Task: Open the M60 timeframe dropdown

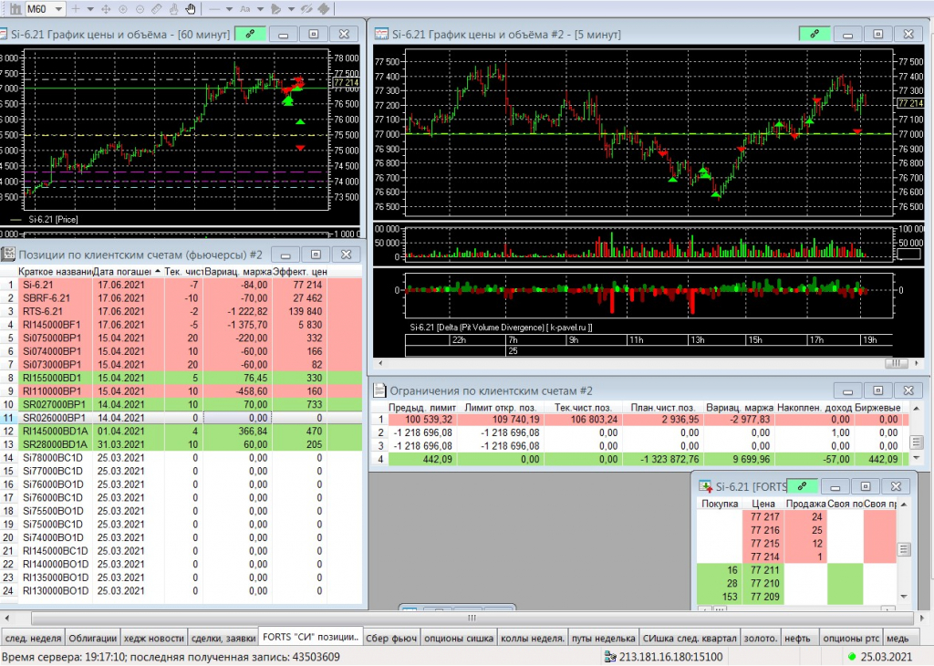Action: [x=58, y=9]
